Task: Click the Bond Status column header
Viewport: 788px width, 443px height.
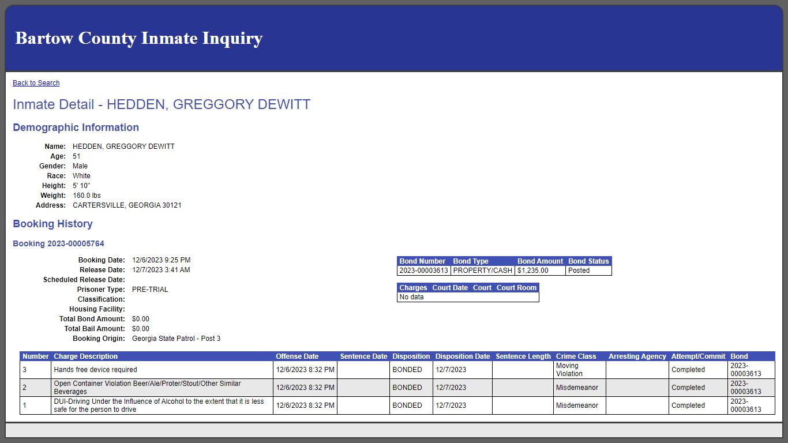Action: 588,261
